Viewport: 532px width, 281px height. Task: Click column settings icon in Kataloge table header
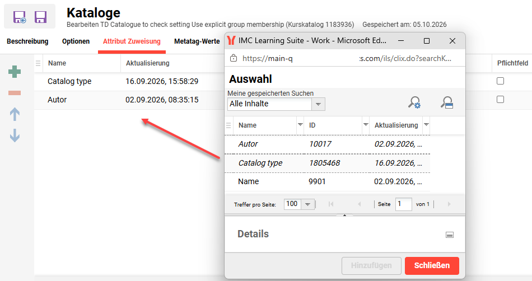pos(38,63)
